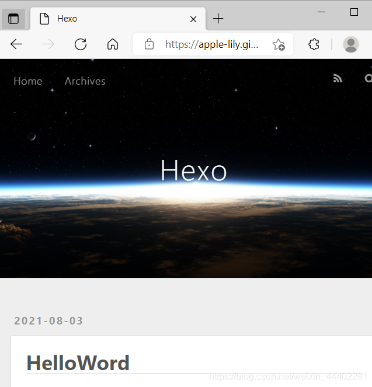The height and width of the screenshot is (387, 372).
Task: Open the extensions puzzle icon
Action: [314, 44]
